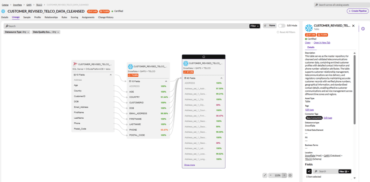Viewport: 370px width, 182px height.
Task: Open the Datasource Type dropdown
Action: tap(17, 32)
